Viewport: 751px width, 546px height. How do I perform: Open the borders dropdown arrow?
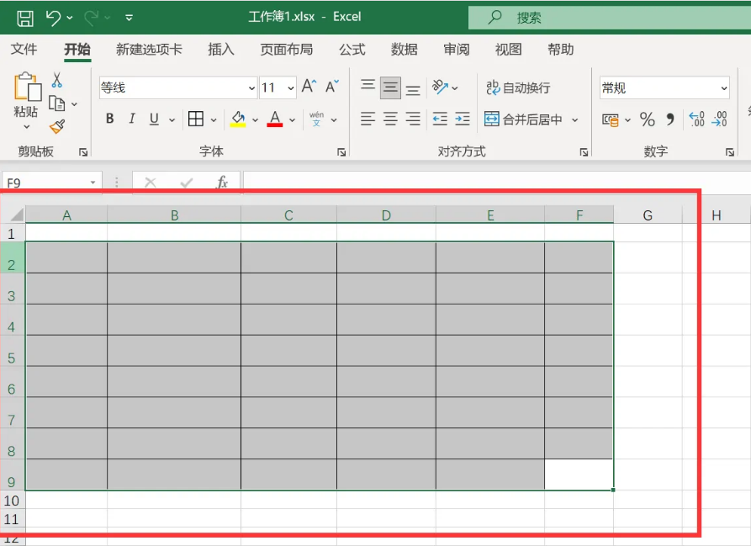214,120
